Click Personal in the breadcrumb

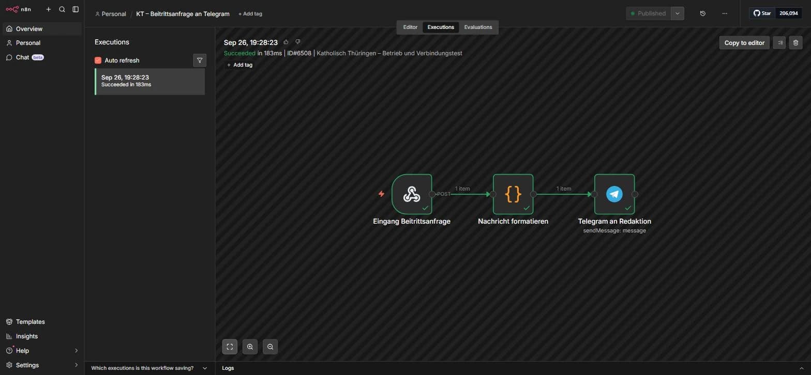[x=111, y=14]
